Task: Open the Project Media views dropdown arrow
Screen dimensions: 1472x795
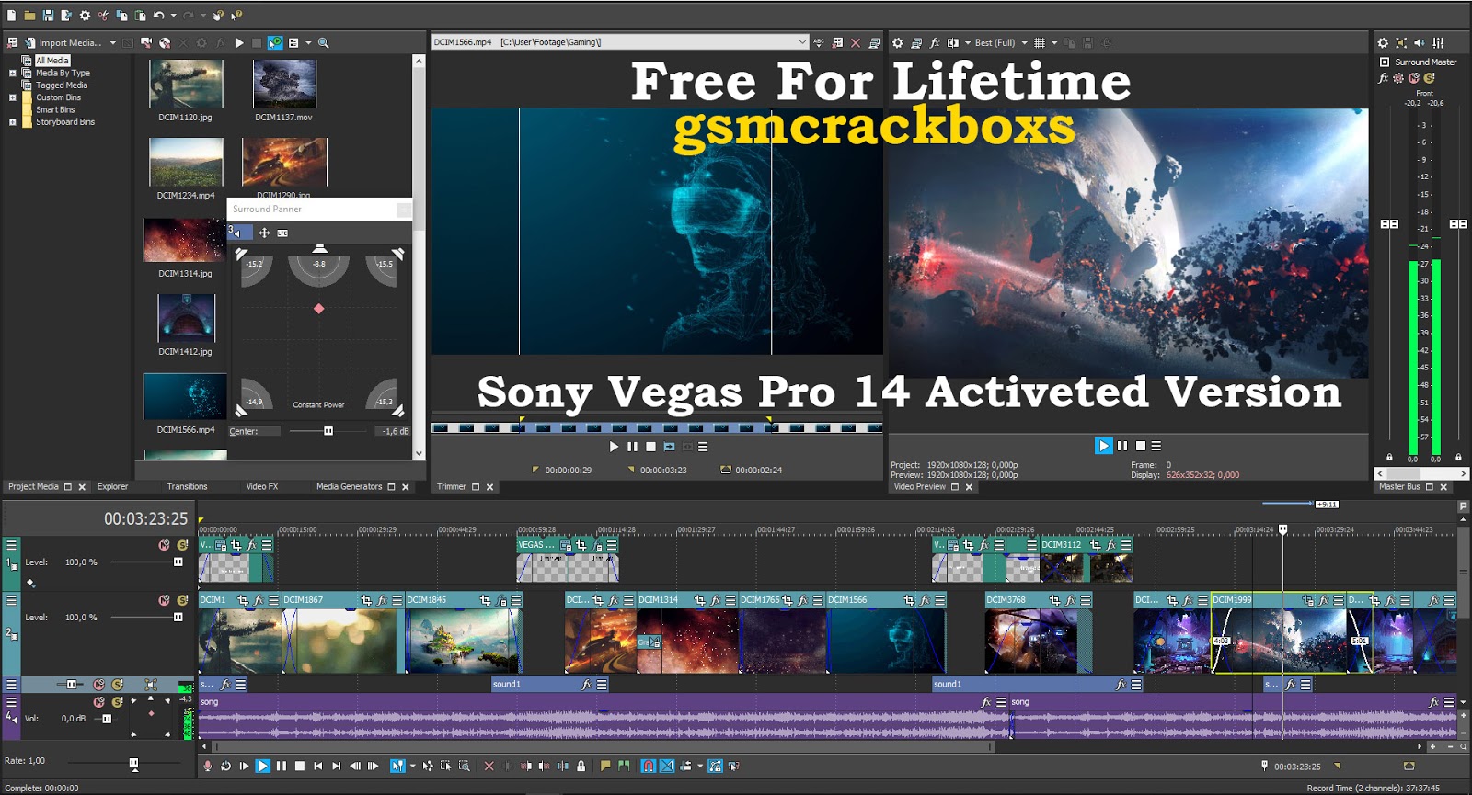Action: coord(308,42)
